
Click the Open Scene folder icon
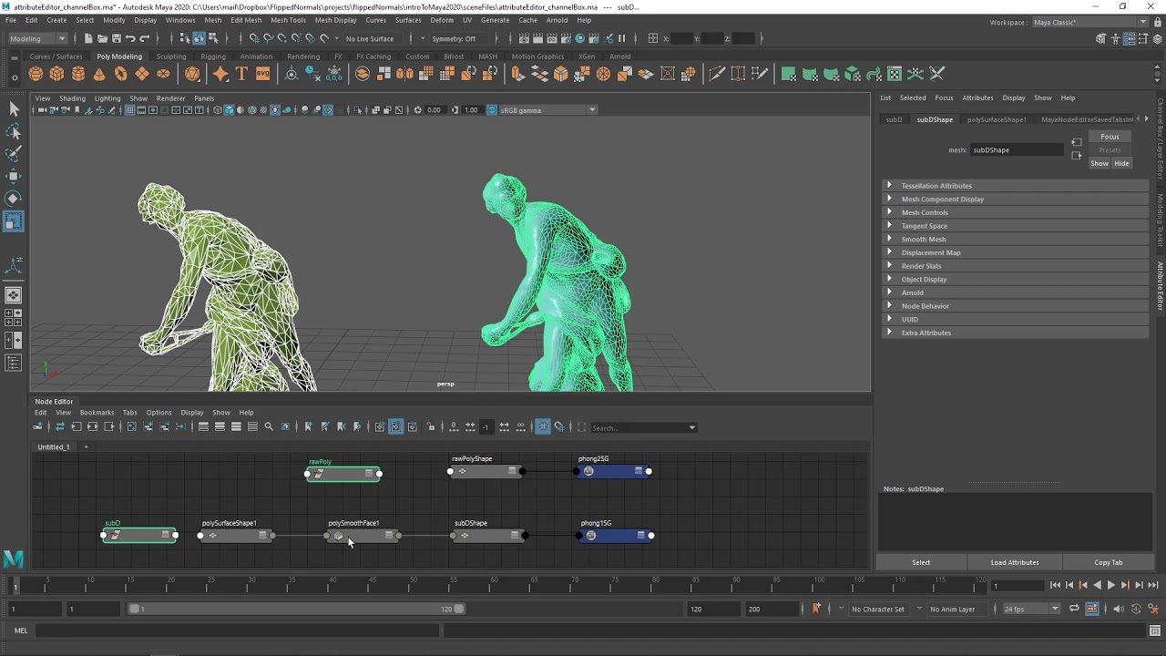pyautogui.click(x=102, y=38)
